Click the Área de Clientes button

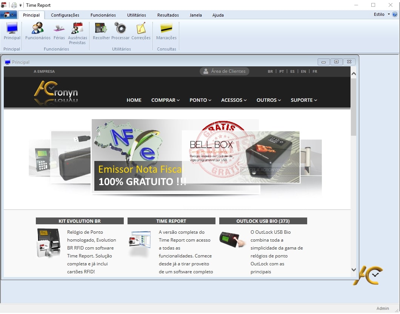tap(225, 71)
